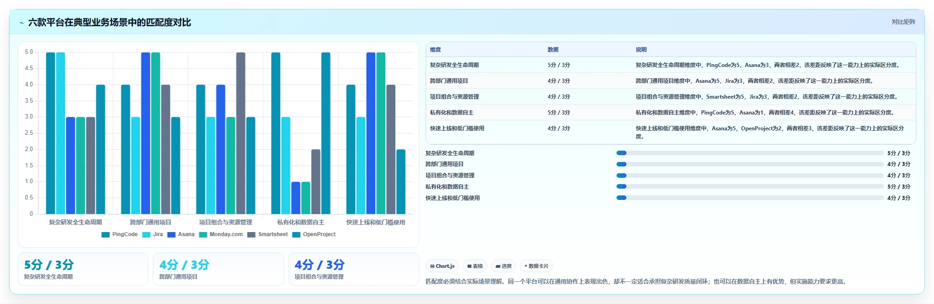The height and width of the screenshot is (304, 934).
Task: Click the 数据卡片 tag chip
Action: pyautogui.click(x=536, y=266)
